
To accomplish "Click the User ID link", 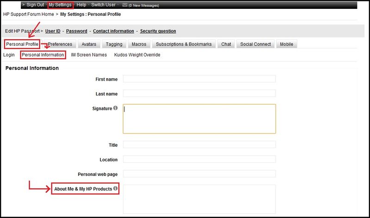I will [x=53, y=31].
